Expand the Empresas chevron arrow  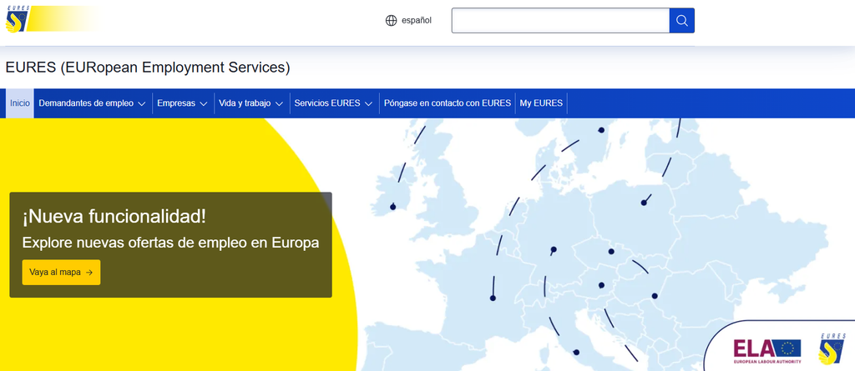click(204, 103)
